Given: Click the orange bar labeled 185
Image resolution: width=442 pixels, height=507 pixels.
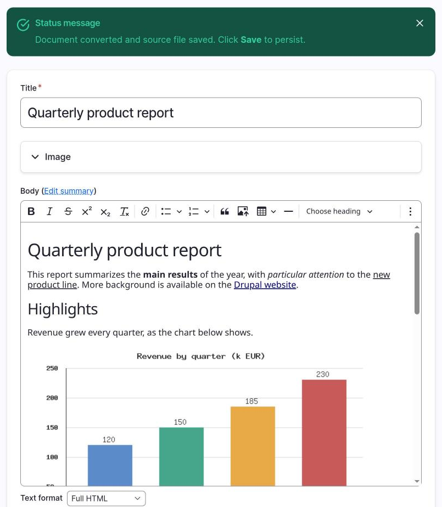Looking at the screenshot, I should coord(253,446).
